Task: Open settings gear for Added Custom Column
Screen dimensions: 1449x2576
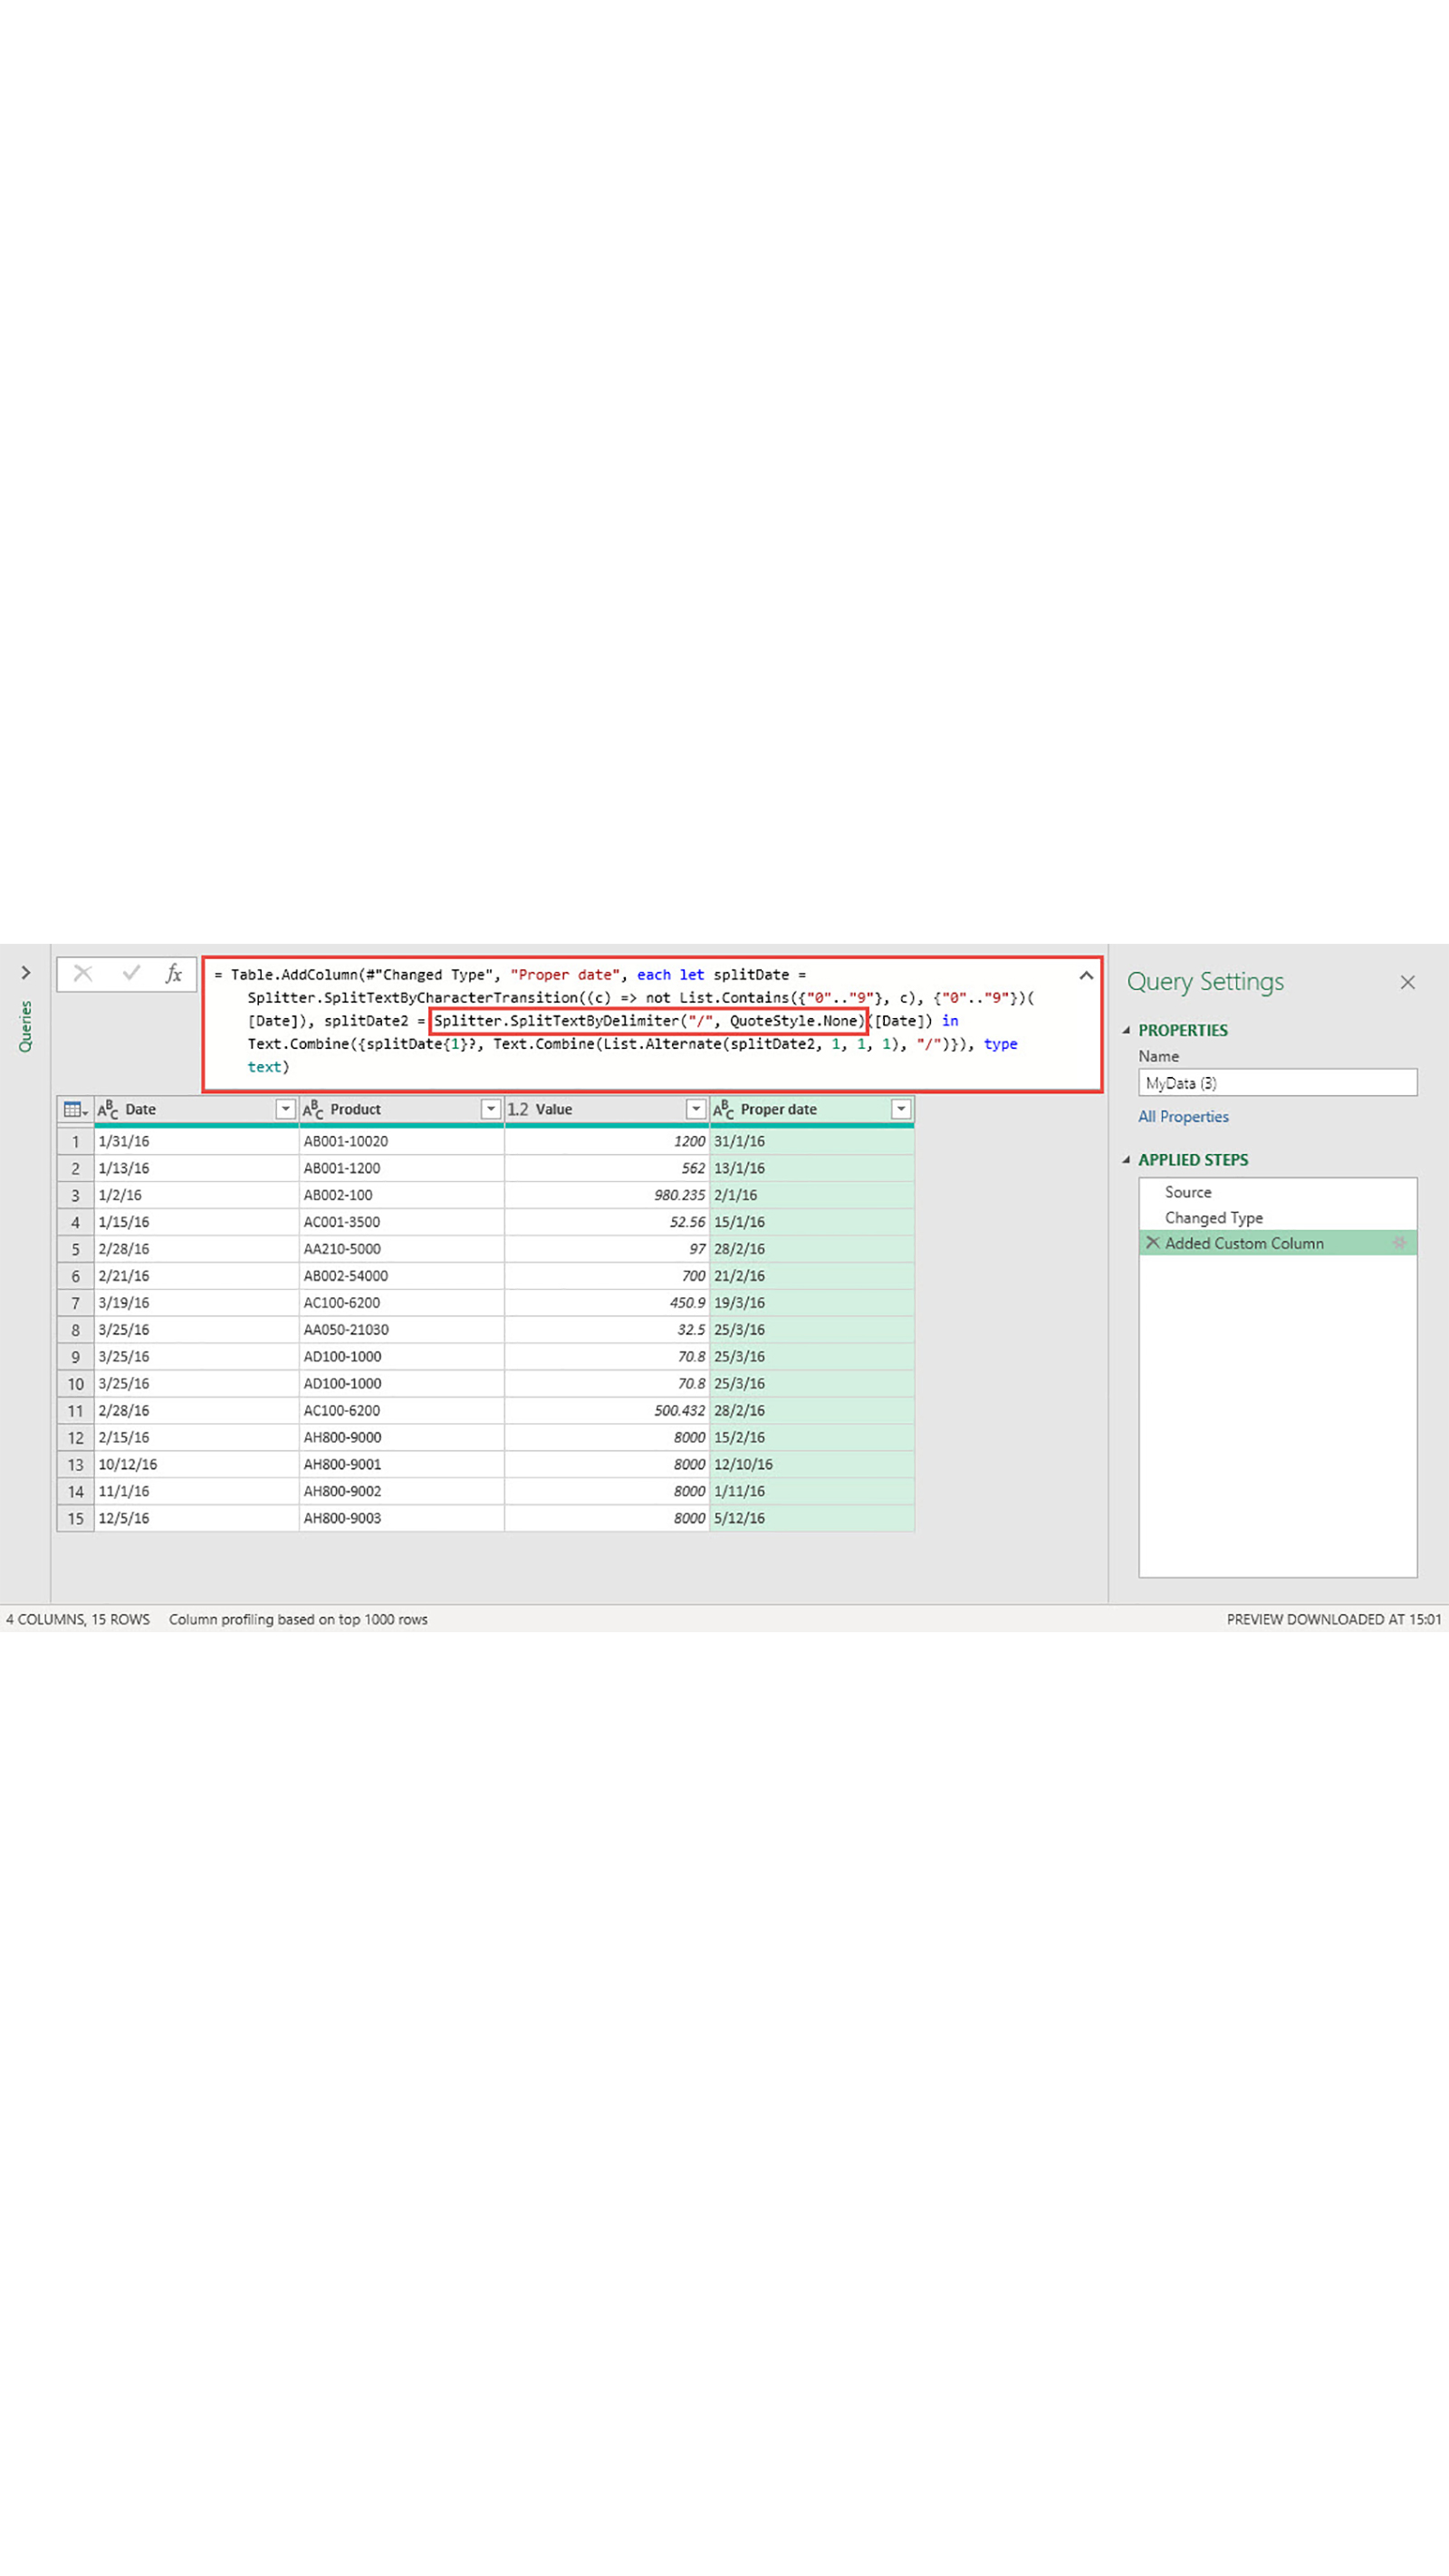Action: tap(1399, 1243)
